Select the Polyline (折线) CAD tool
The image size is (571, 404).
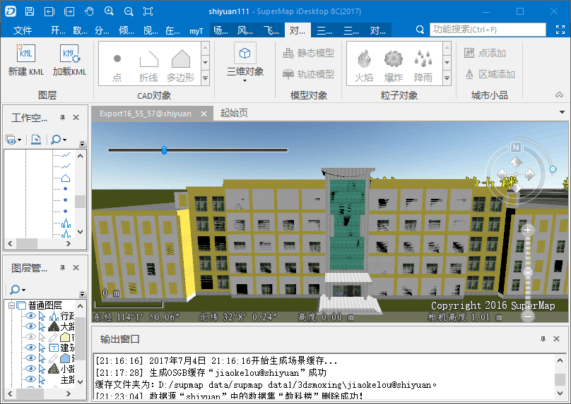[148, 64]
